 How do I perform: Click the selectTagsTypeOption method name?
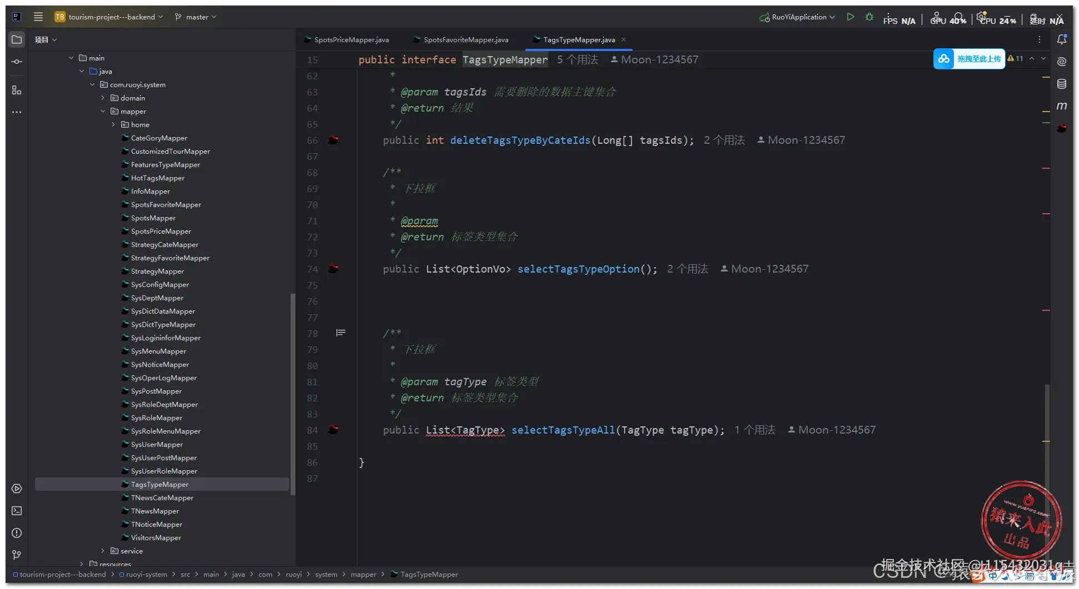click(x=578, y=269)
